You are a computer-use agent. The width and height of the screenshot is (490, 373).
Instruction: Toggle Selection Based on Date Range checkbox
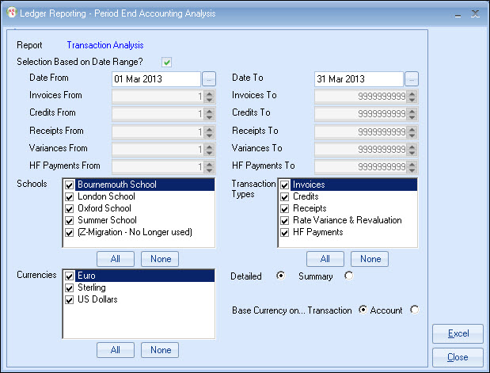[x=167, y=62]
